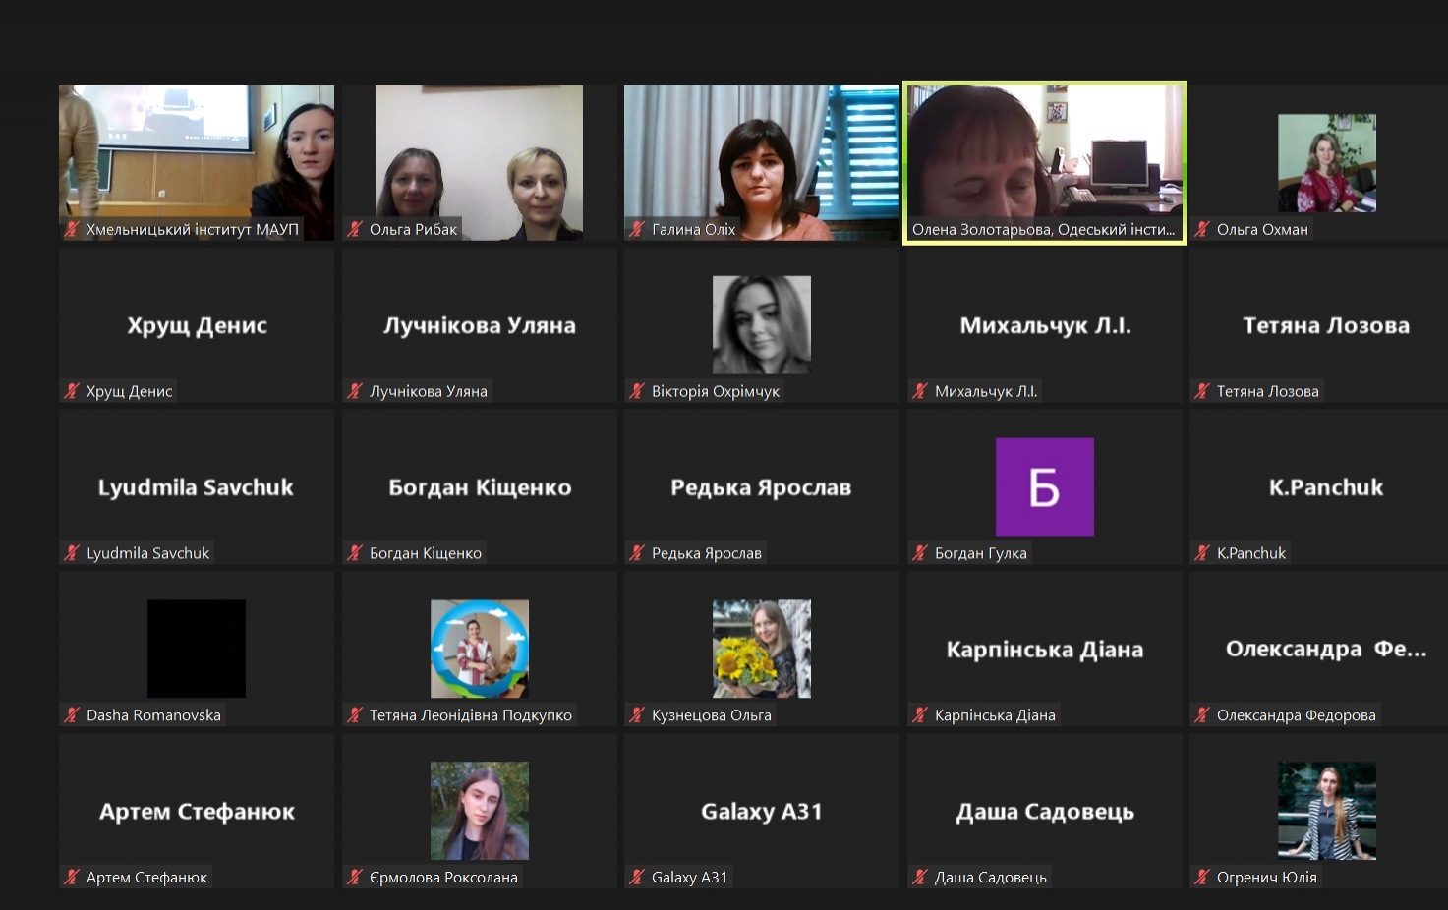Select Вікторія Охрімчук's black-and-white profile photo
Screen dimensions: 1448x910
(x=761, y=324)
